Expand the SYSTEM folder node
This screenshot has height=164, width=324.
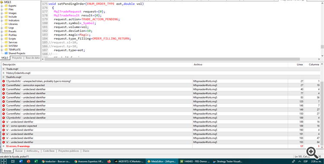2,46
